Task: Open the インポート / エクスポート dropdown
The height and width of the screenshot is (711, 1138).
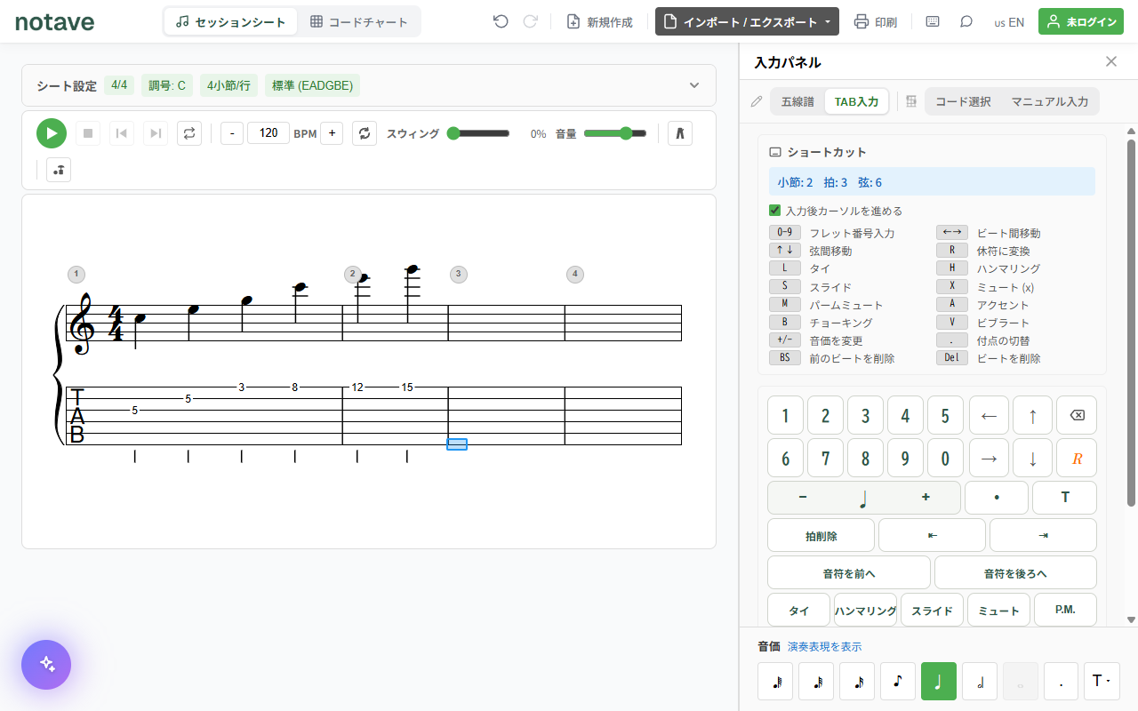Action: click(747, 21)
